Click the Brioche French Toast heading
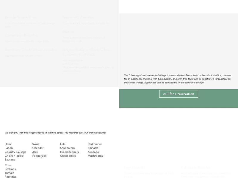Screen dimensions: 238x178 (21, 18)
